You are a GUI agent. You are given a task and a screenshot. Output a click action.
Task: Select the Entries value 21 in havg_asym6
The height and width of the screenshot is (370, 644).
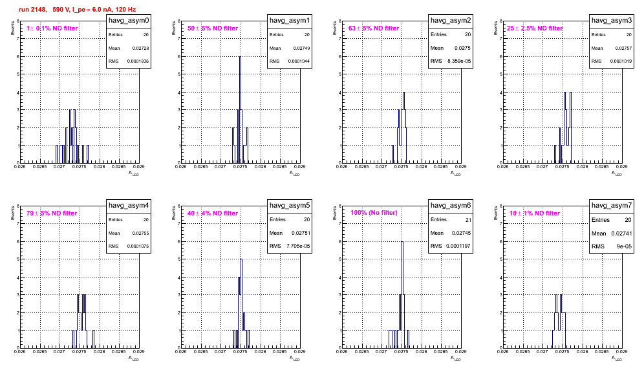(468, 220)
